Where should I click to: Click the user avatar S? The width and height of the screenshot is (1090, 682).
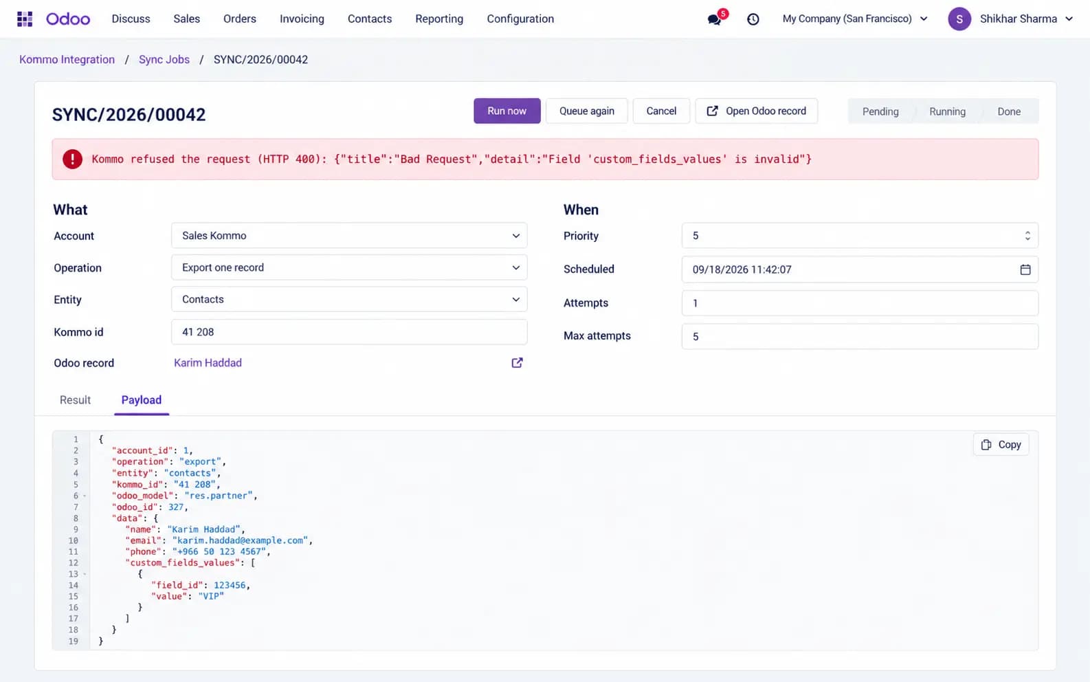coord(959,19)
